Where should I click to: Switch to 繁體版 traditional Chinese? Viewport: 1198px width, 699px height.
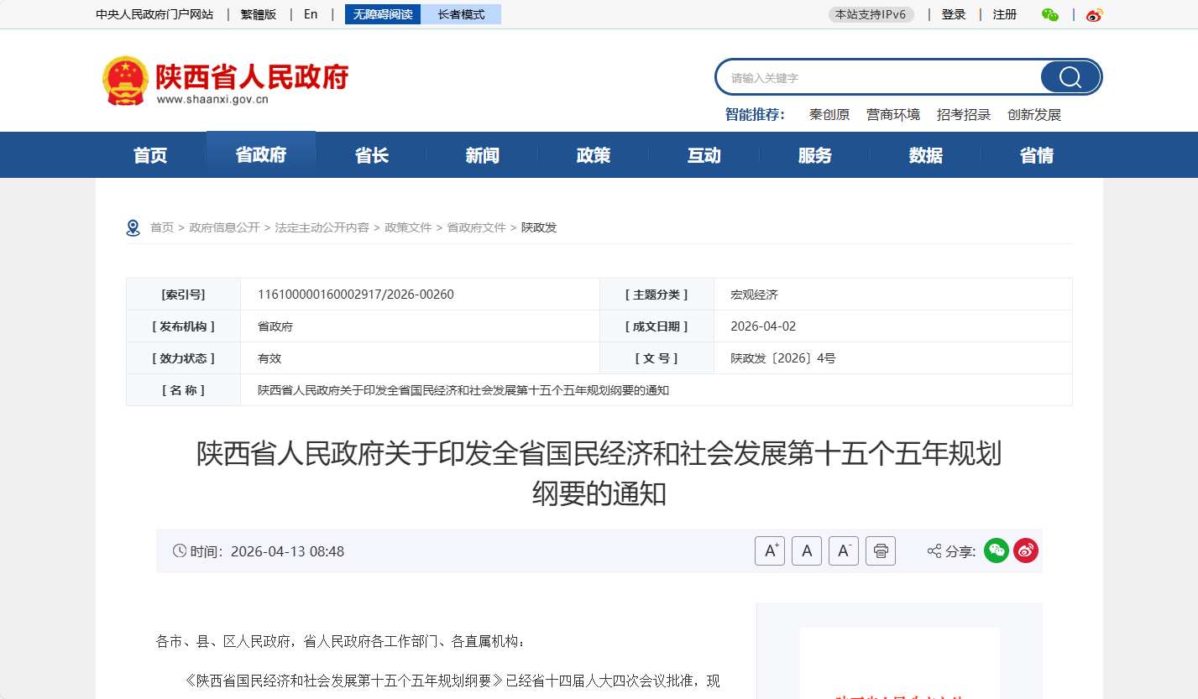(259, 14)
